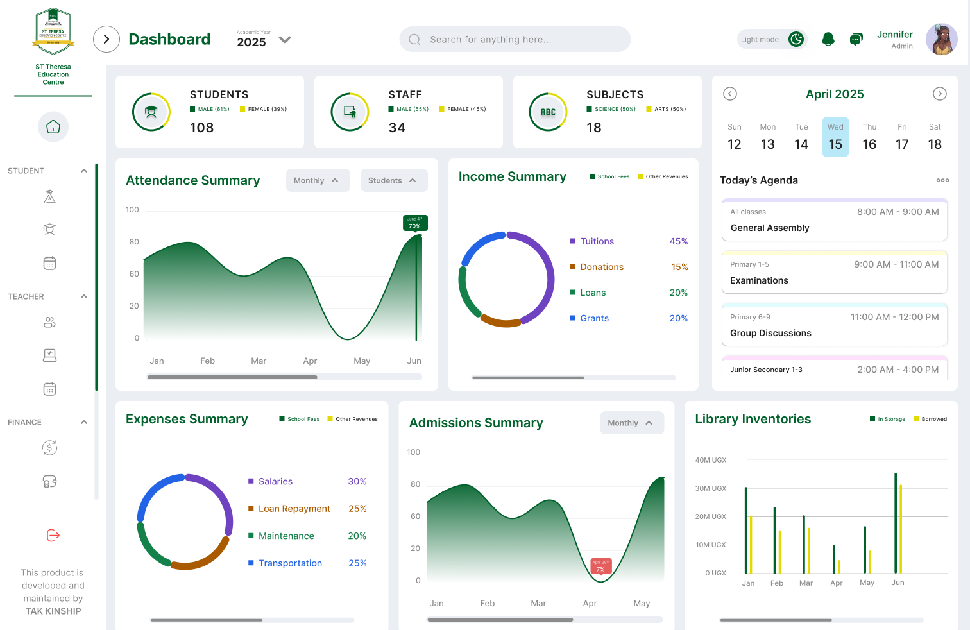Viewport: 970px width, 630px height.
Task: Open the graduate student icon under Student
Action: pos(49,230)
